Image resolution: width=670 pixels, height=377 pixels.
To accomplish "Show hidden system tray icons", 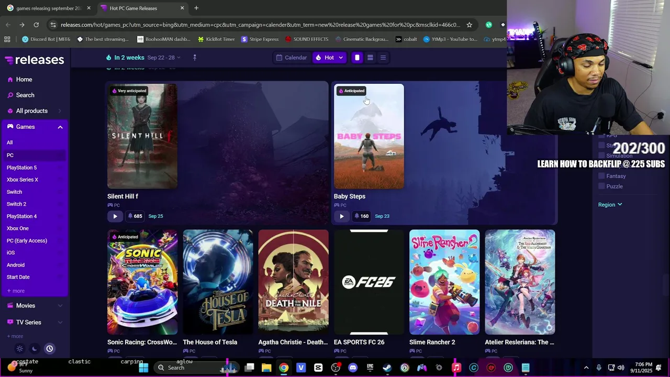I will coord(586,368).
